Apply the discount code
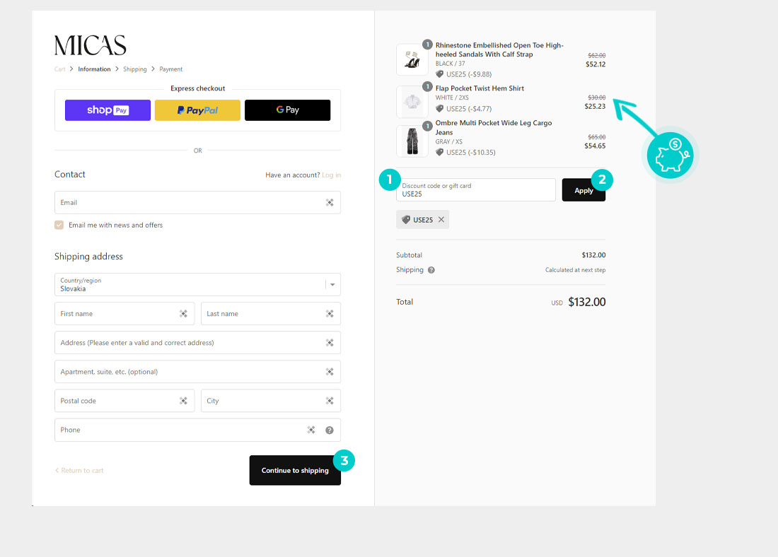Viewport: 778px width, 557px height. [583, 190]
